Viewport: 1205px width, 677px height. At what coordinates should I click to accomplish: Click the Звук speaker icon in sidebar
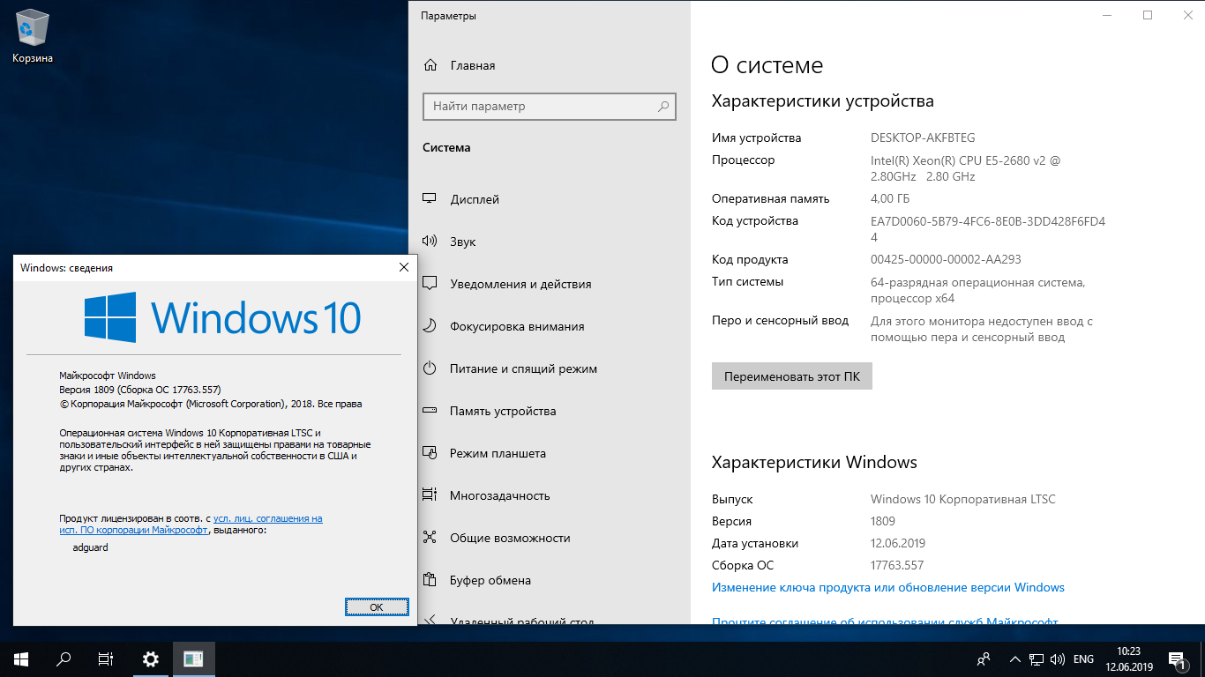coord(430,242)
